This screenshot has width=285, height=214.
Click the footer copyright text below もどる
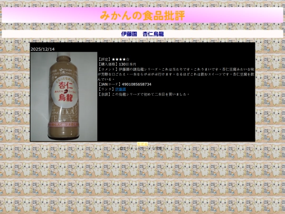point(142,148)
